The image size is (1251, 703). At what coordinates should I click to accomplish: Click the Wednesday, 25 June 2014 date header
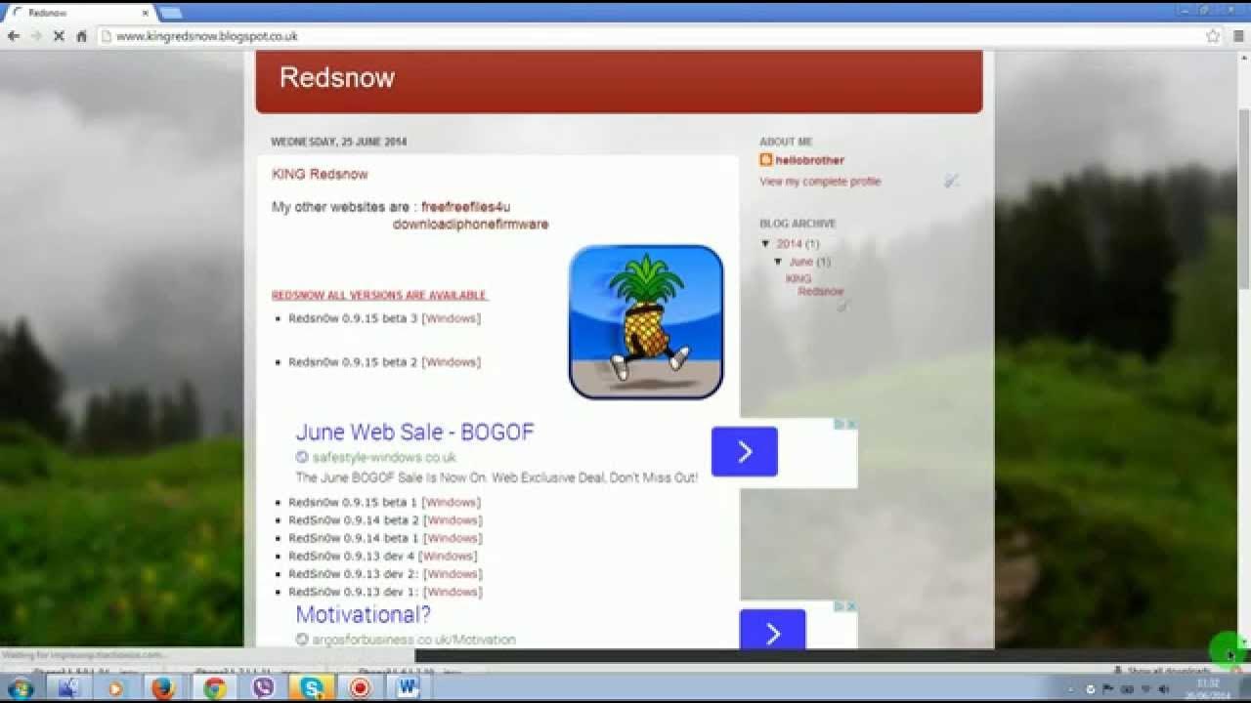pyautogui.click(x=339, y=142)
